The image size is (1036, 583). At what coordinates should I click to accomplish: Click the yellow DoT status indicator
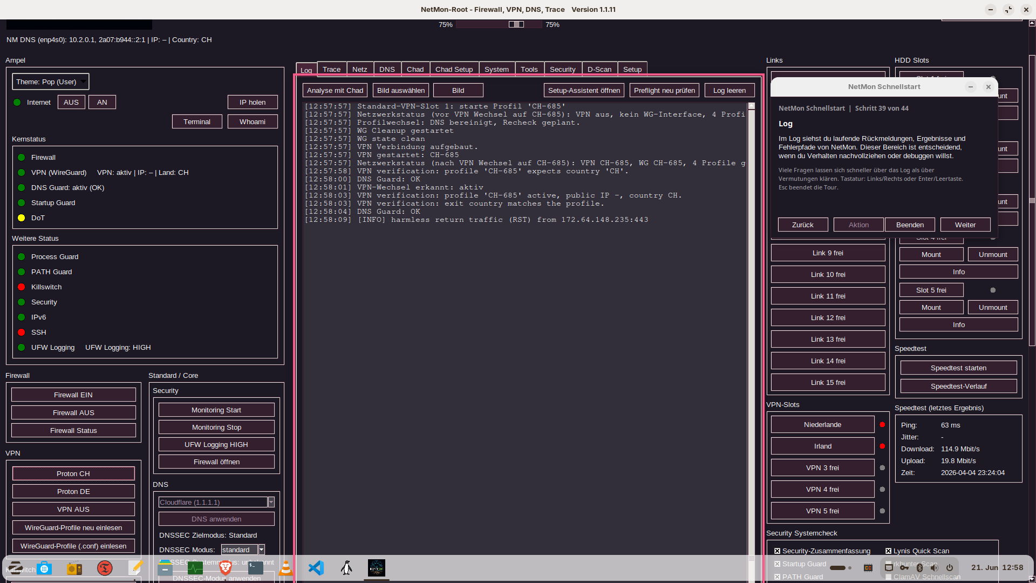tap(22, 218)
